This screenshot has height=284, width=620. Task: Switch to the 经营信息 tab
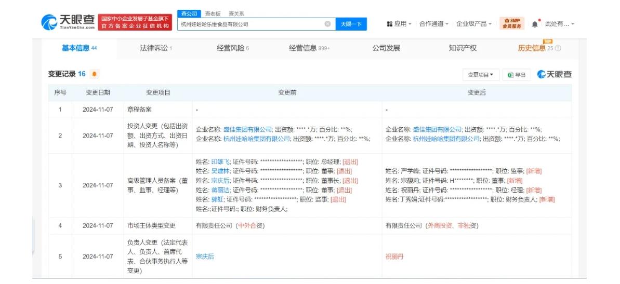[x=309, y=48]
